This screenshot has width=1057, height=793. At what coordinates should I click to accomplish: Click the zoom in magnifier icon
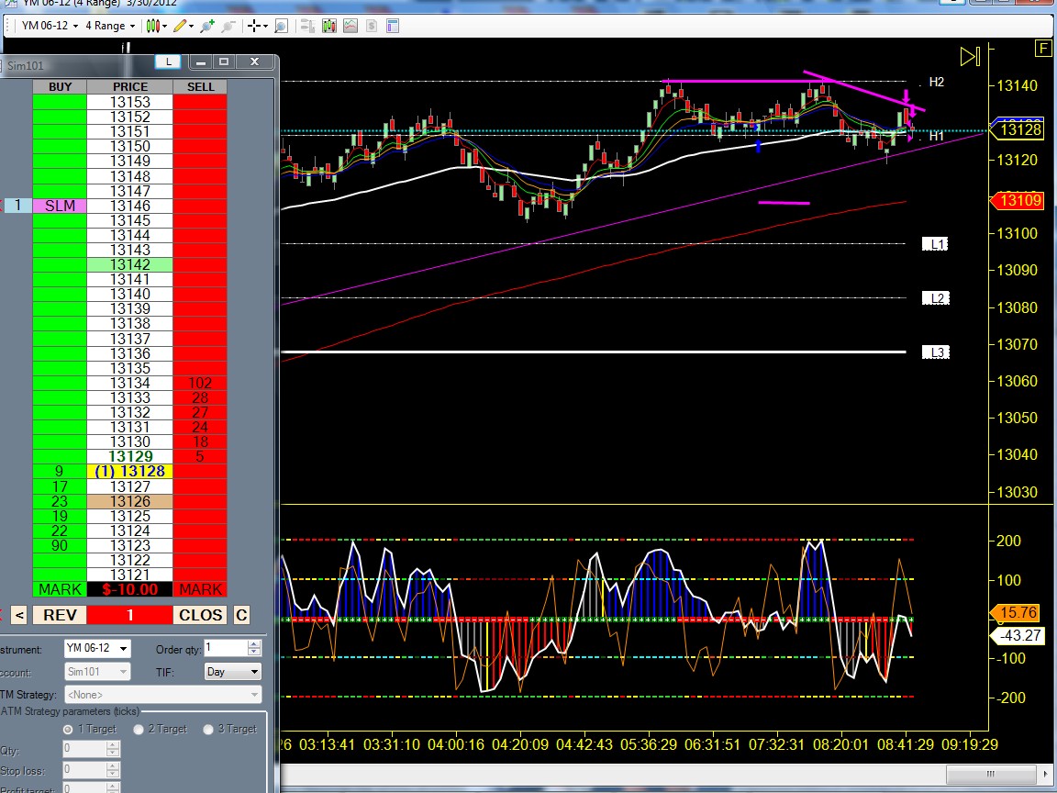[207, 27]
